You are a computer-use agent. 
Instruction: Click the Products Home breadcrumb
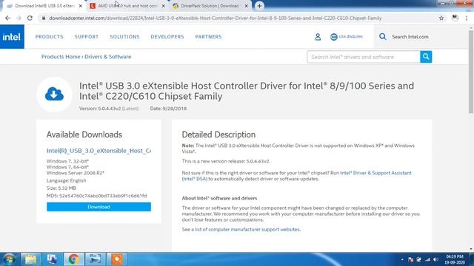(61, 57)
